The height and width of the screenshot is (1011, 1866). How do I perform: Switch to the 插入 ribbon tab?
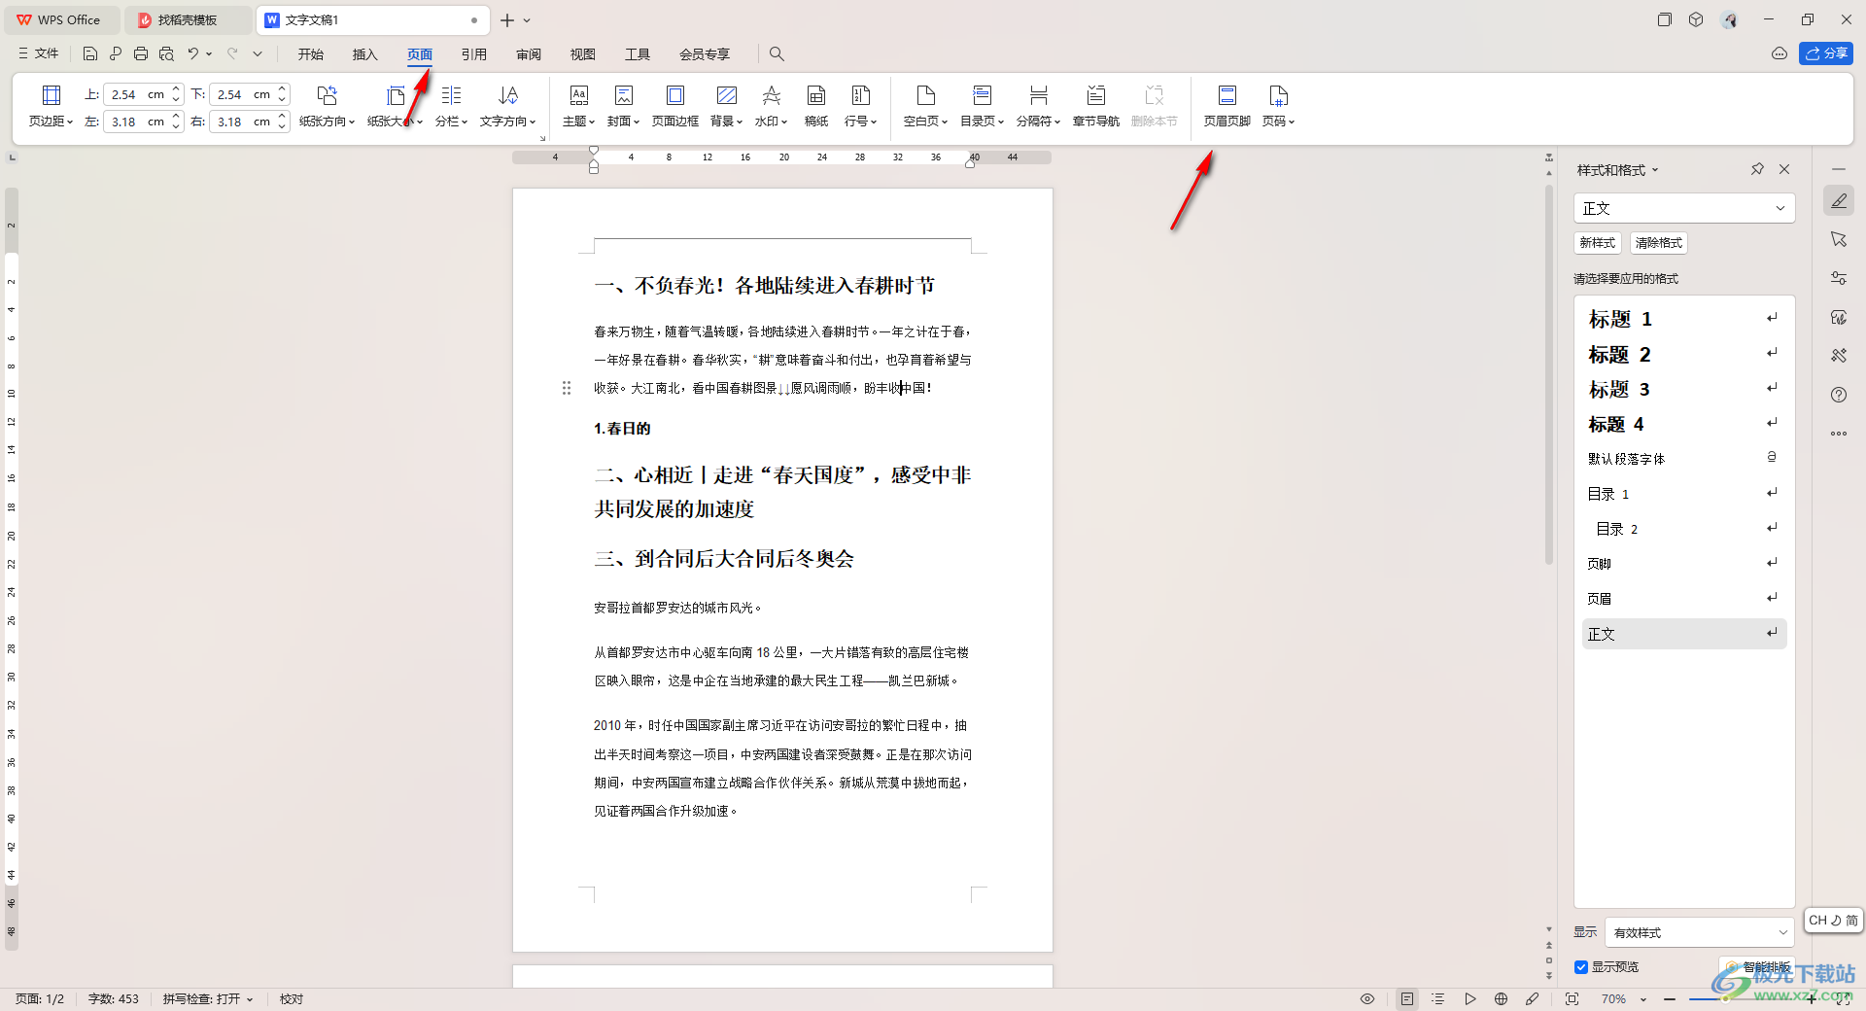pyautogui.click(x=365, y=53)
